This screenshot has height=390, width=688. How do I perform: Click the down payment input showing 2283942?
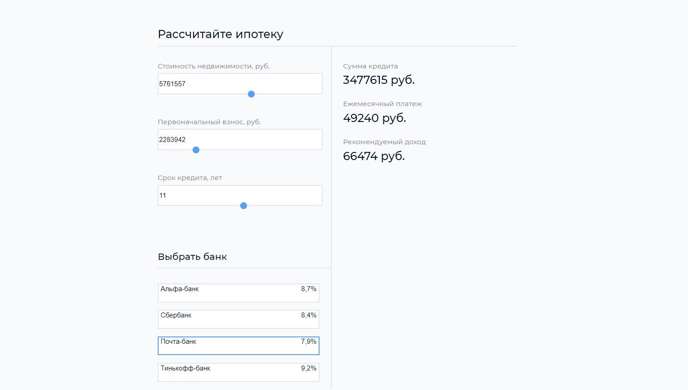click(x=240, y=139)
